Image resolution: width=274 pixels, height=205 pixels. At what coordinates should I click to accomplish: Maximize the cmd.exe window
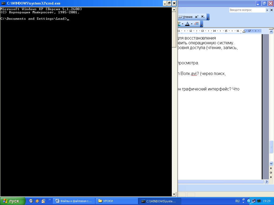(169, 3)
